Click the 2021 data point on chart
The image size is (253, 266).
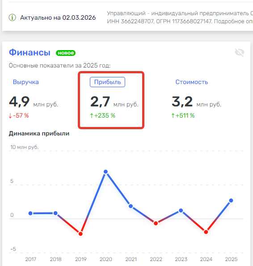click(131, 206)
